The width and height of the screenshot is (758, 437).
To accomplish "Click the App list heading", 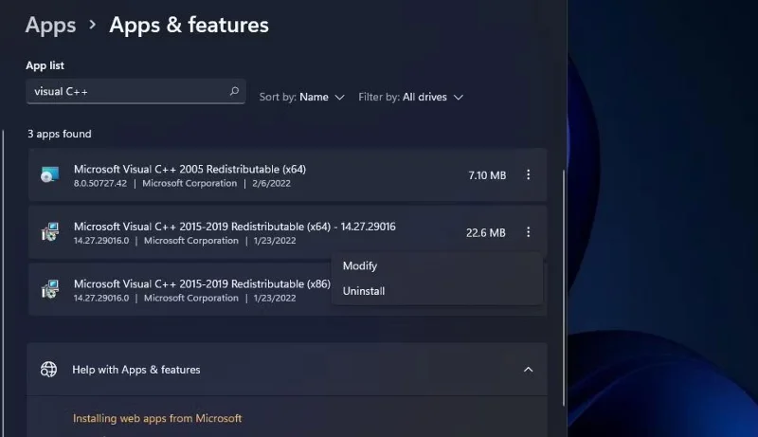I will click(45, 65).
